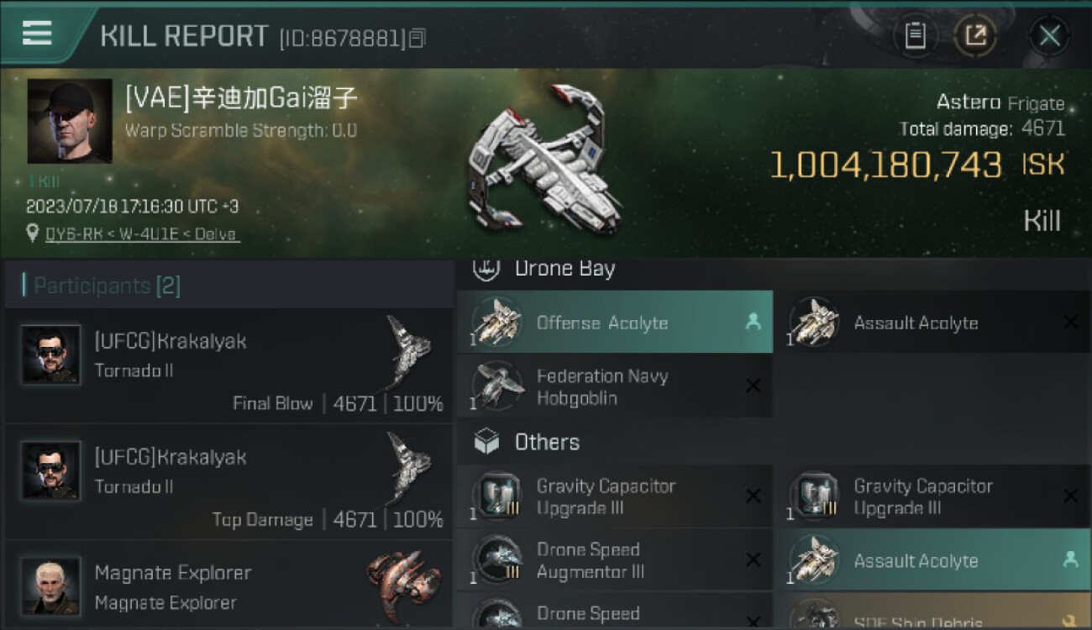1092x630 pixels.
Task: Select highlighted Assault Acolyte under Others
Action: [932, 560]
